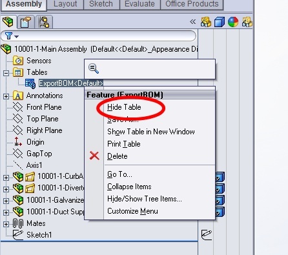This screenshot has height=255, width=288.
Task: Click the Tables folder icon
Action: 18,72
